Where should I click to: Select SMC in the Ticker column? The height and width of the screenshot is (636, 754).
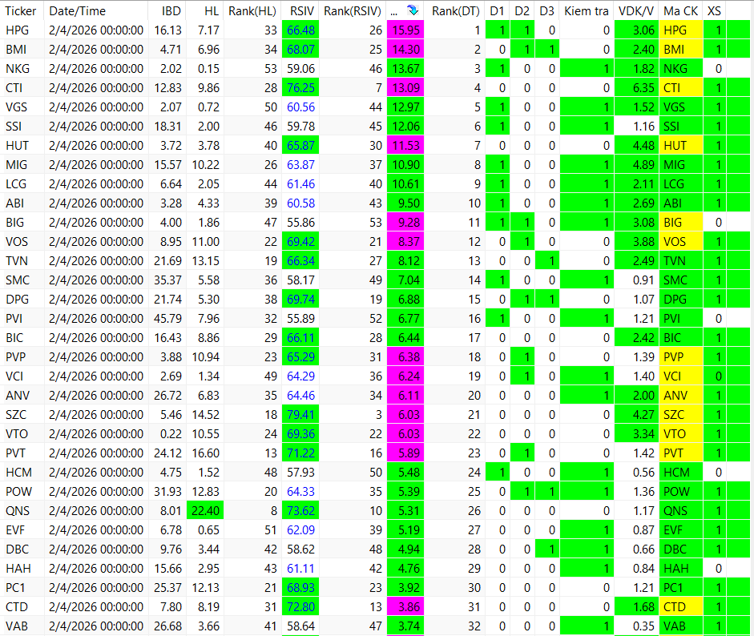18,280
